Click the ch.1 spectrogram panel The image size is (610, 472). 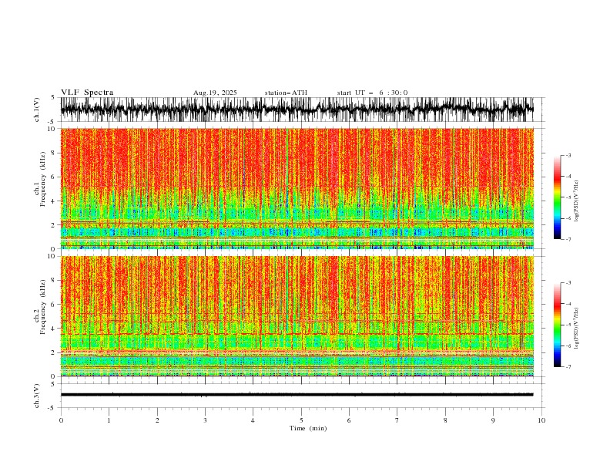coord(297,188)
